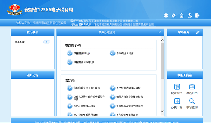Close the 我要办理业务 panel

(x=160, y=32)
